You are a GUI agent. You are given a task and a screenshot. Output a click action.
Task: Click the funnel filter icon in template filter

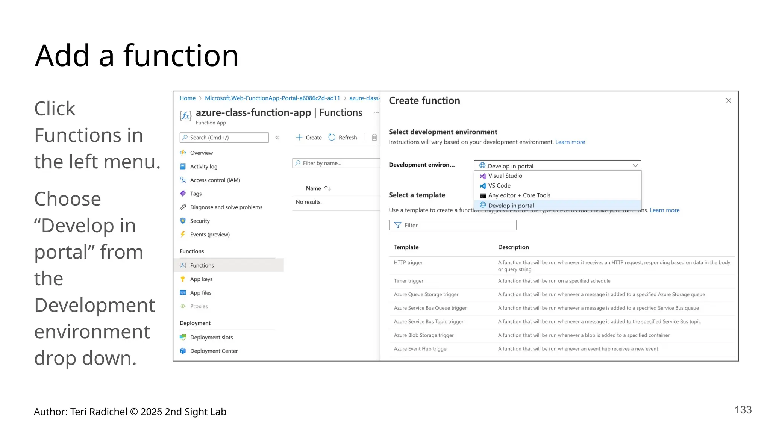point(398,225)
